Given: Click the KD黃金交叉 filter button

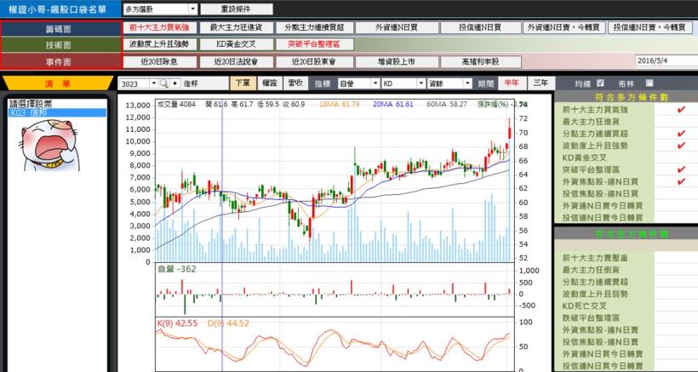Looking at the screenshot, I should 236,44.
